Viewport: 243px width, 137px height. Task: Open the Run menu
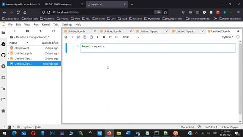[36, 24]
